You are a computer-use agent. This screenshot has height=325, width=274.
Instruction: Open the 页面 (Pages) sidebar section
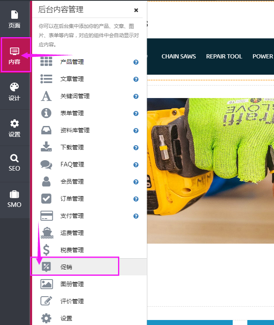click(x=15, y=19)
